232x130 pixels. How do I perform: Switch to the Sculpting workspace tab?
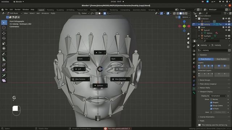pyautogui.click(x=60, y=10)
